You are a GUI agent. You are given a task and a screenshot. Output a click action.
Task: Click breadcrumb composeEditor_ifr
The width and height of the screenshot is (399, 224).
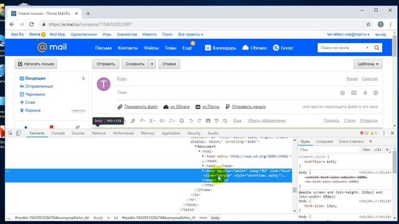(x=158, y=218)
